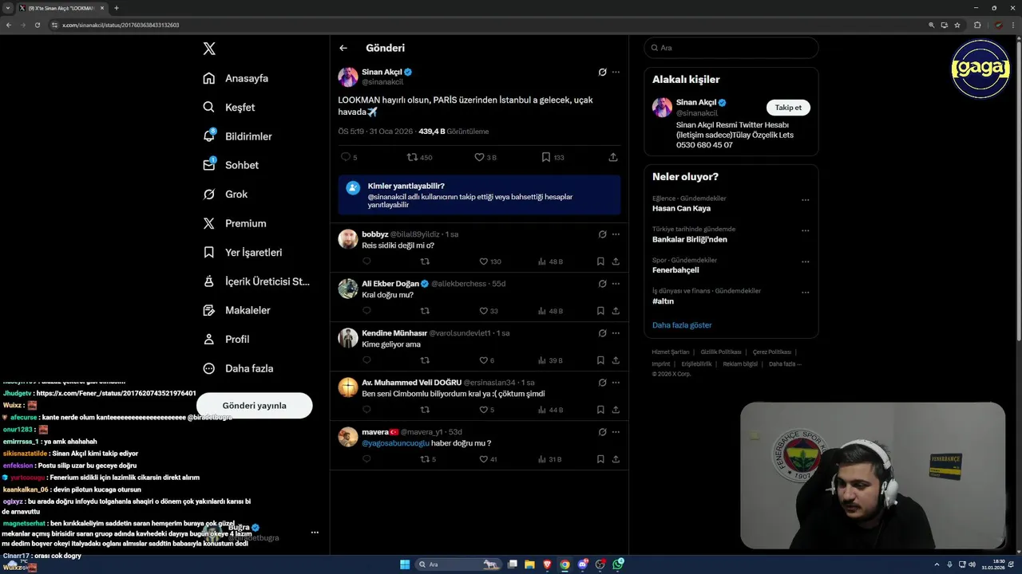The height and width of the screenshot is (574, 1022).
Task: Open more options on Muhammed Veli DOĞRU's reply
Action: 616,383
